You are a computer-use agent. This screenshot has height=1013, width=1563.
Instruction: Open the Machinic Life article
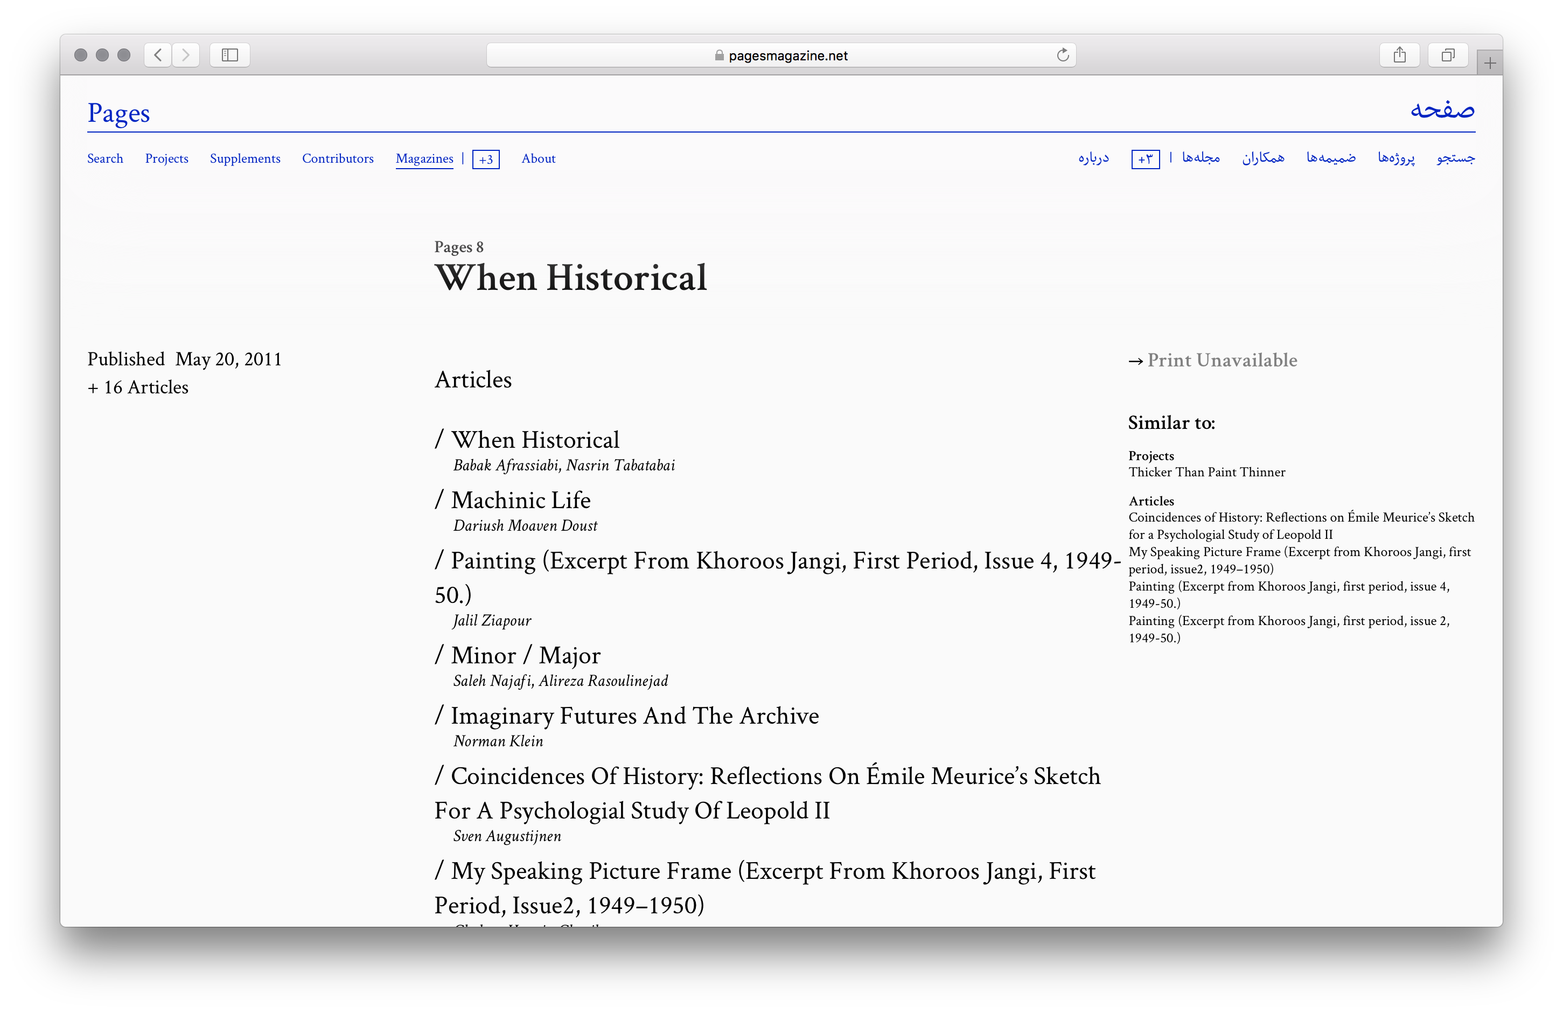click(520, 501)
